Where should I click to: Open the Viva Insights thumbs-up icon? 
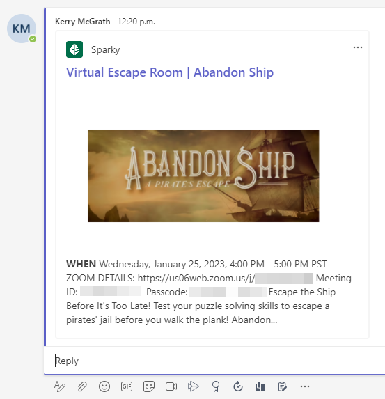pyautogui.click(x=260, y=386)
